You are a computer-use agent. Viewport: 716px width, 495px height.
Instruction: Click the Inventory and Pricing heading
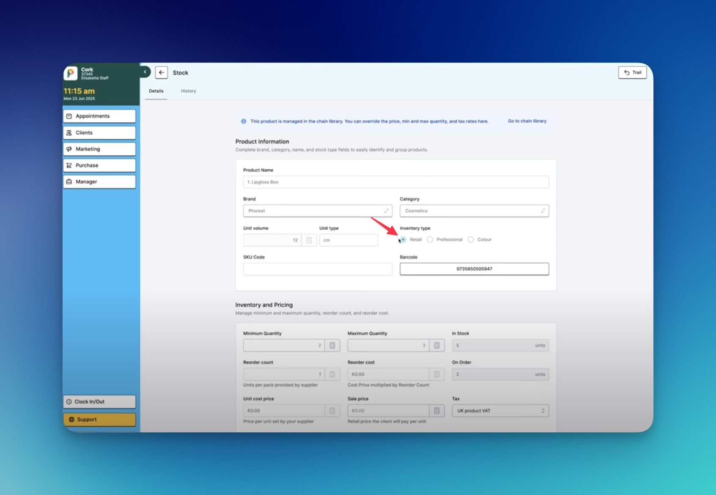click(x=264, y=305)
